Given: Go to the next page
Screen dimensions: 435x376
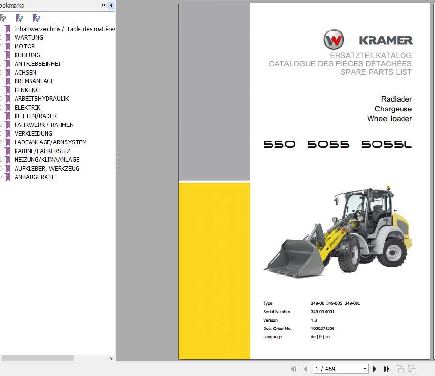Looking at the screenshot, I should (374, 369).
